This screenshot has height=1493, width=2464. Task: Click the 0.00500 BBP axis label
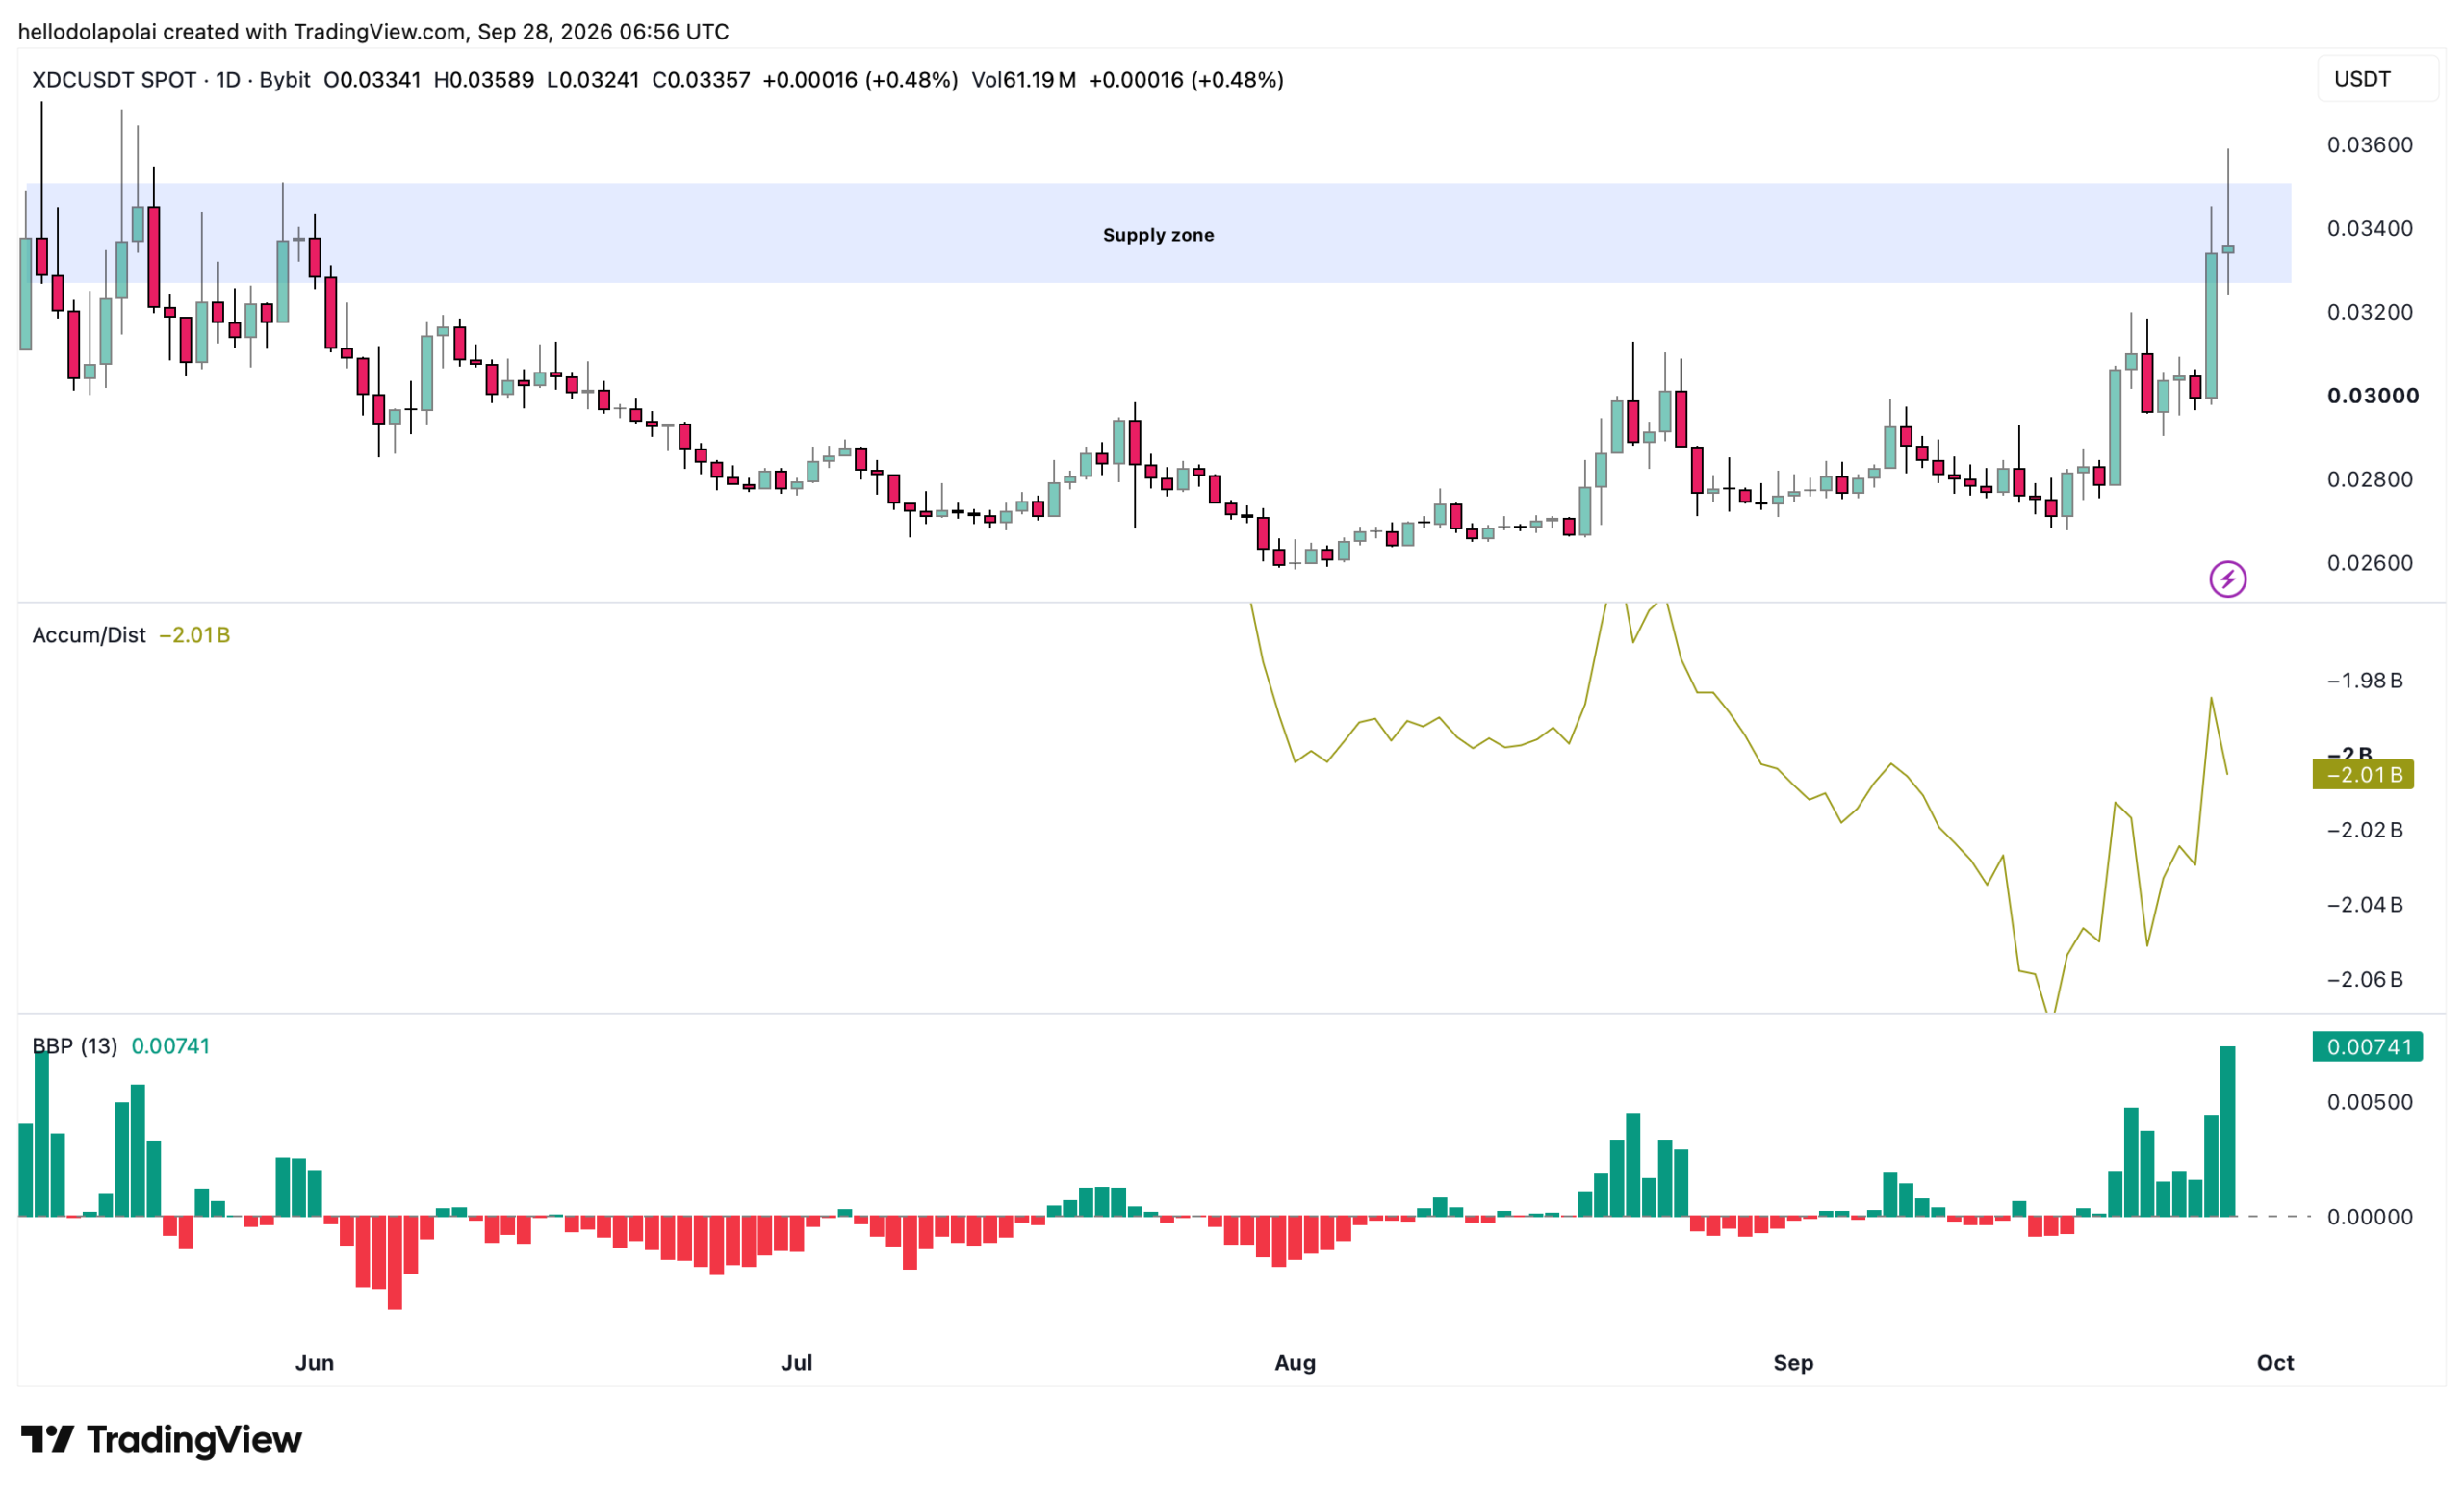pyautogui.click(x=2370, y=1102)
